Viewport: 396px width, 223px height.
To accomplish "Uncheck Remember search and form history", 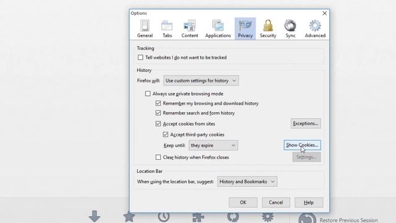I will tap(158, 113).
